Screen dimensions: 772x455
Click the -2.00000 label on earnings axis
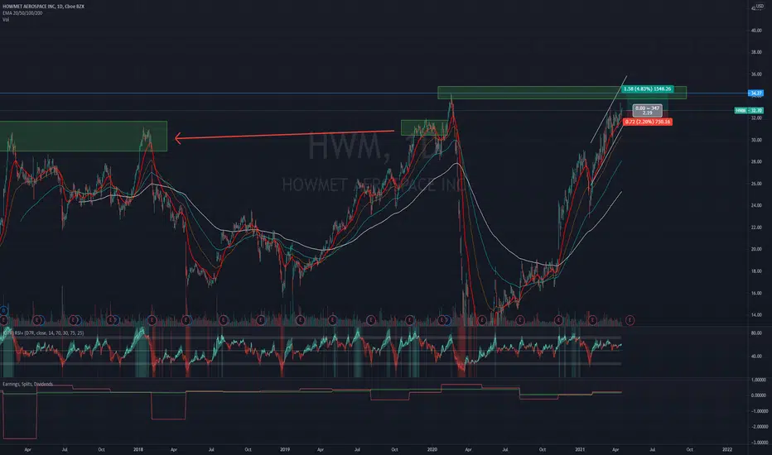click(x=759, y=427)
